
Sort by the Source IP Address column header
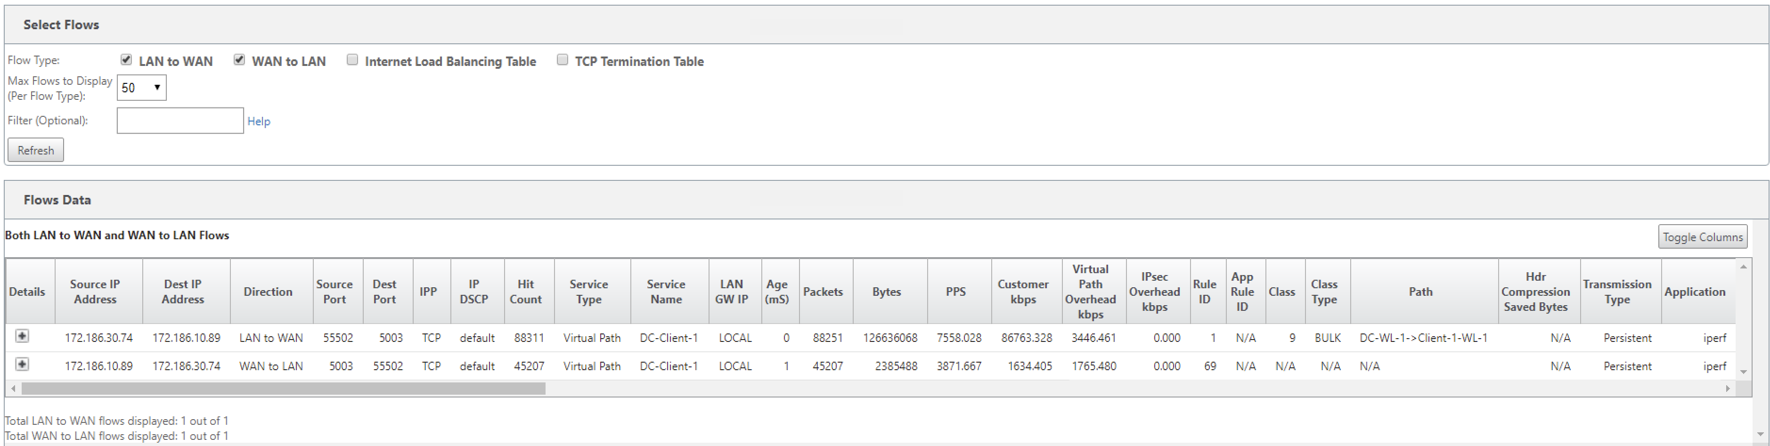95,292
